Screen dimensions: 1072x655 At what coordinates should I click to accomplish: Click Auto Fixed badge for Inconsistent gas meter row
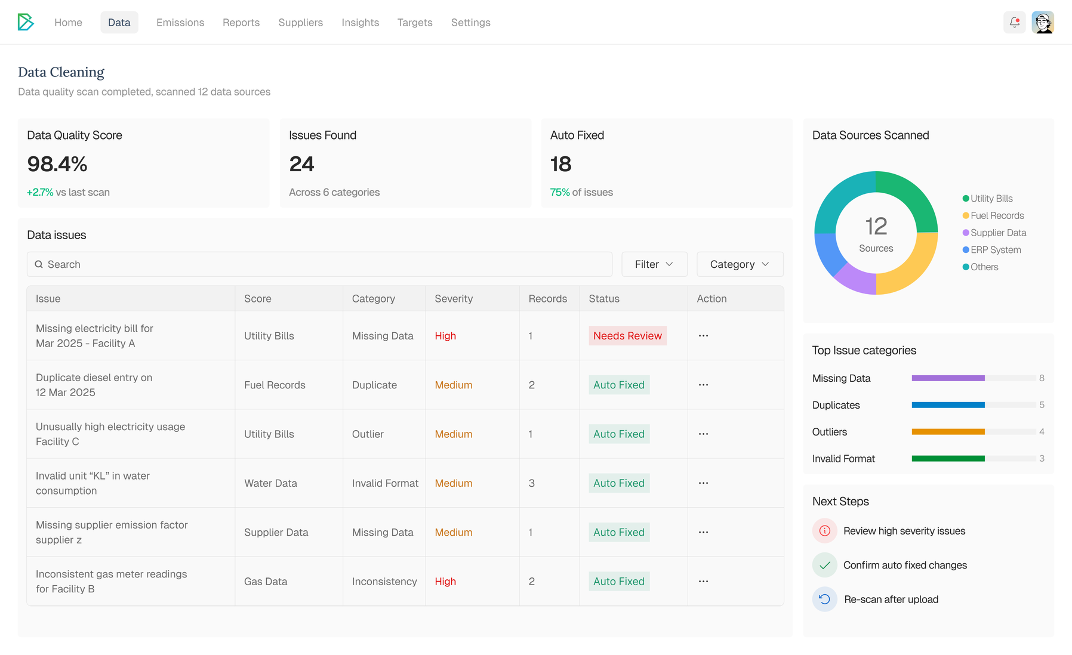click(619, 581)
